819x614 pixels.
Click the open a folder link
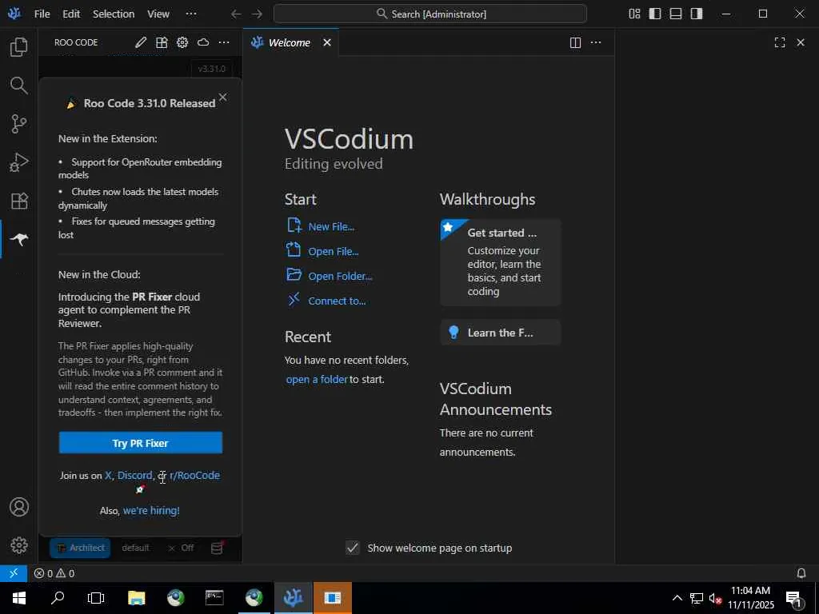pyautogui.click(x=317, y=379)
